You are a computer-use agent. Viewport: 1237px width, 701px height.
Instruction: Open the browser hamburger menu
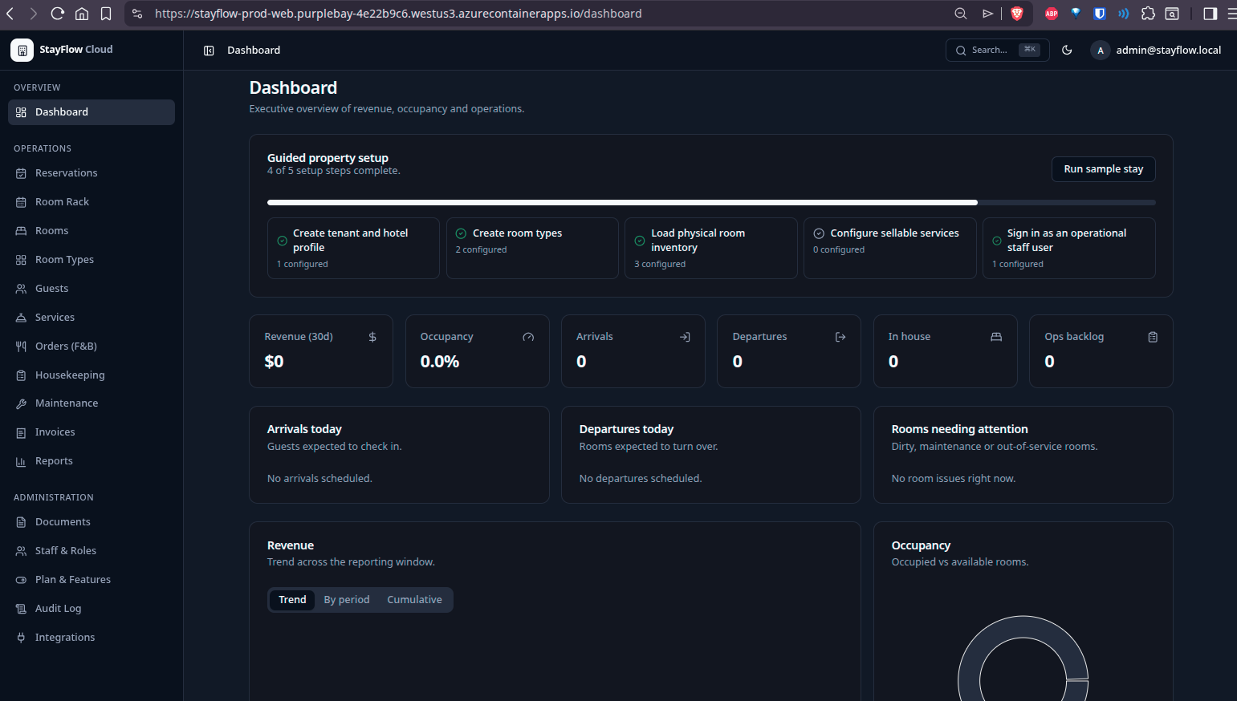(x=1231, y=14)
